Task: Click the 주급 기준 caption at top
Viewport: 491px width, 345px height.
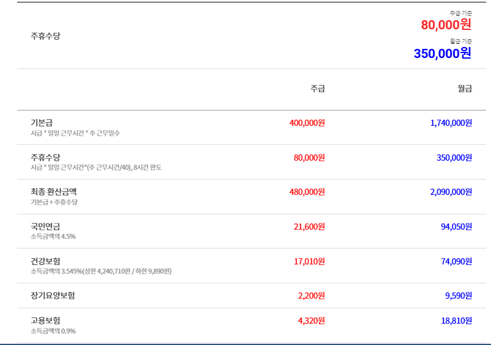Action: coord(460,13)
